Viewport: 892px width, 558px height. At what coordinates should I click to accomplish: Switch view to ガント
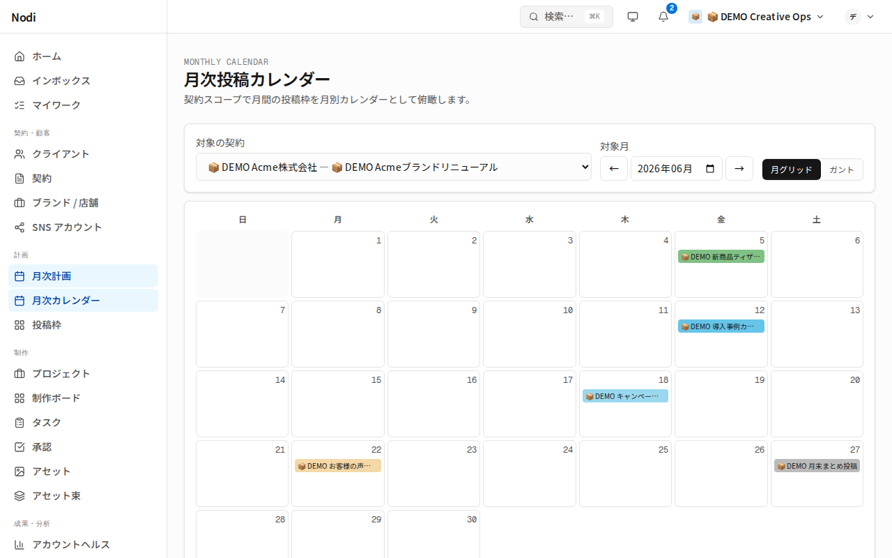[842, 169]
